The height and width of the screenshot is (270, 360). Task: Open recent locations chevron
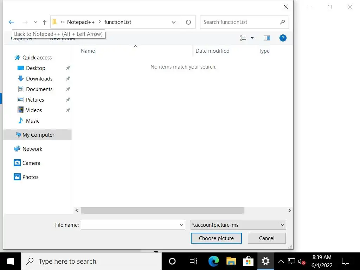click(x=36, y=22)
